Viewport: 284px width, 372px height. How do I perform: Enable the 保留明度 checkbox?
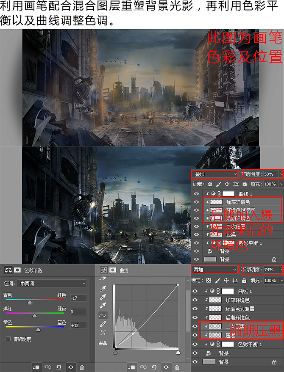pos(8,339)
